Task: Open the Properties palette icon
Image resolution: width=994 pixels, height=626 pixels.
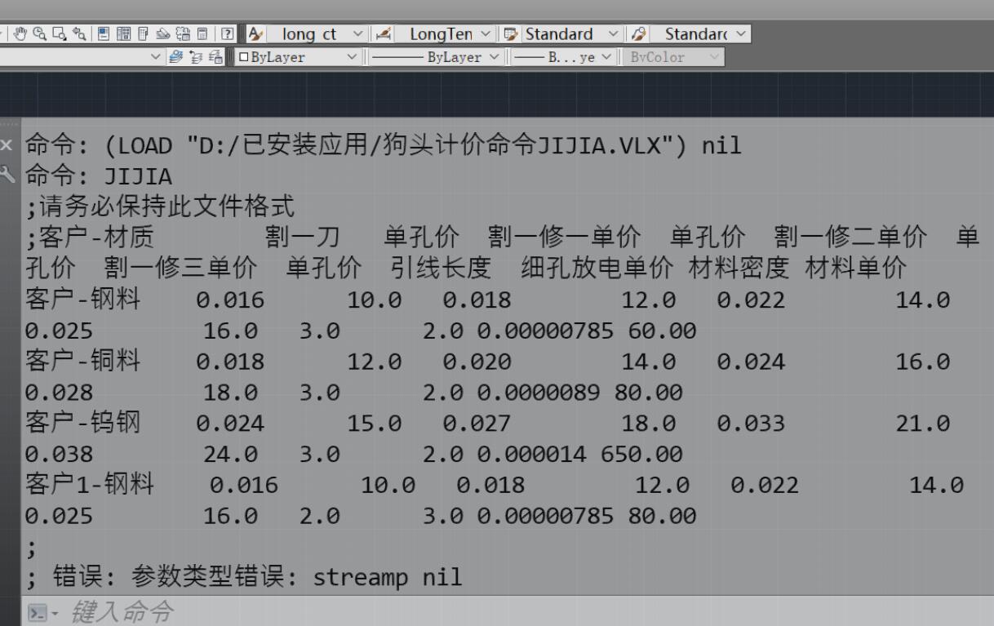Action: click(104, 33)
